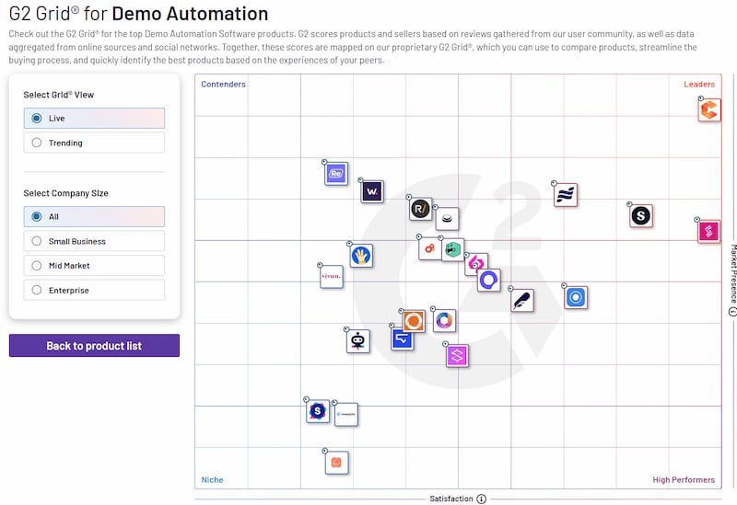The width and height of the screenshot is (737, 505).
Task: Select the magenta stacked layers product icon
Action: tap(458, 355)
